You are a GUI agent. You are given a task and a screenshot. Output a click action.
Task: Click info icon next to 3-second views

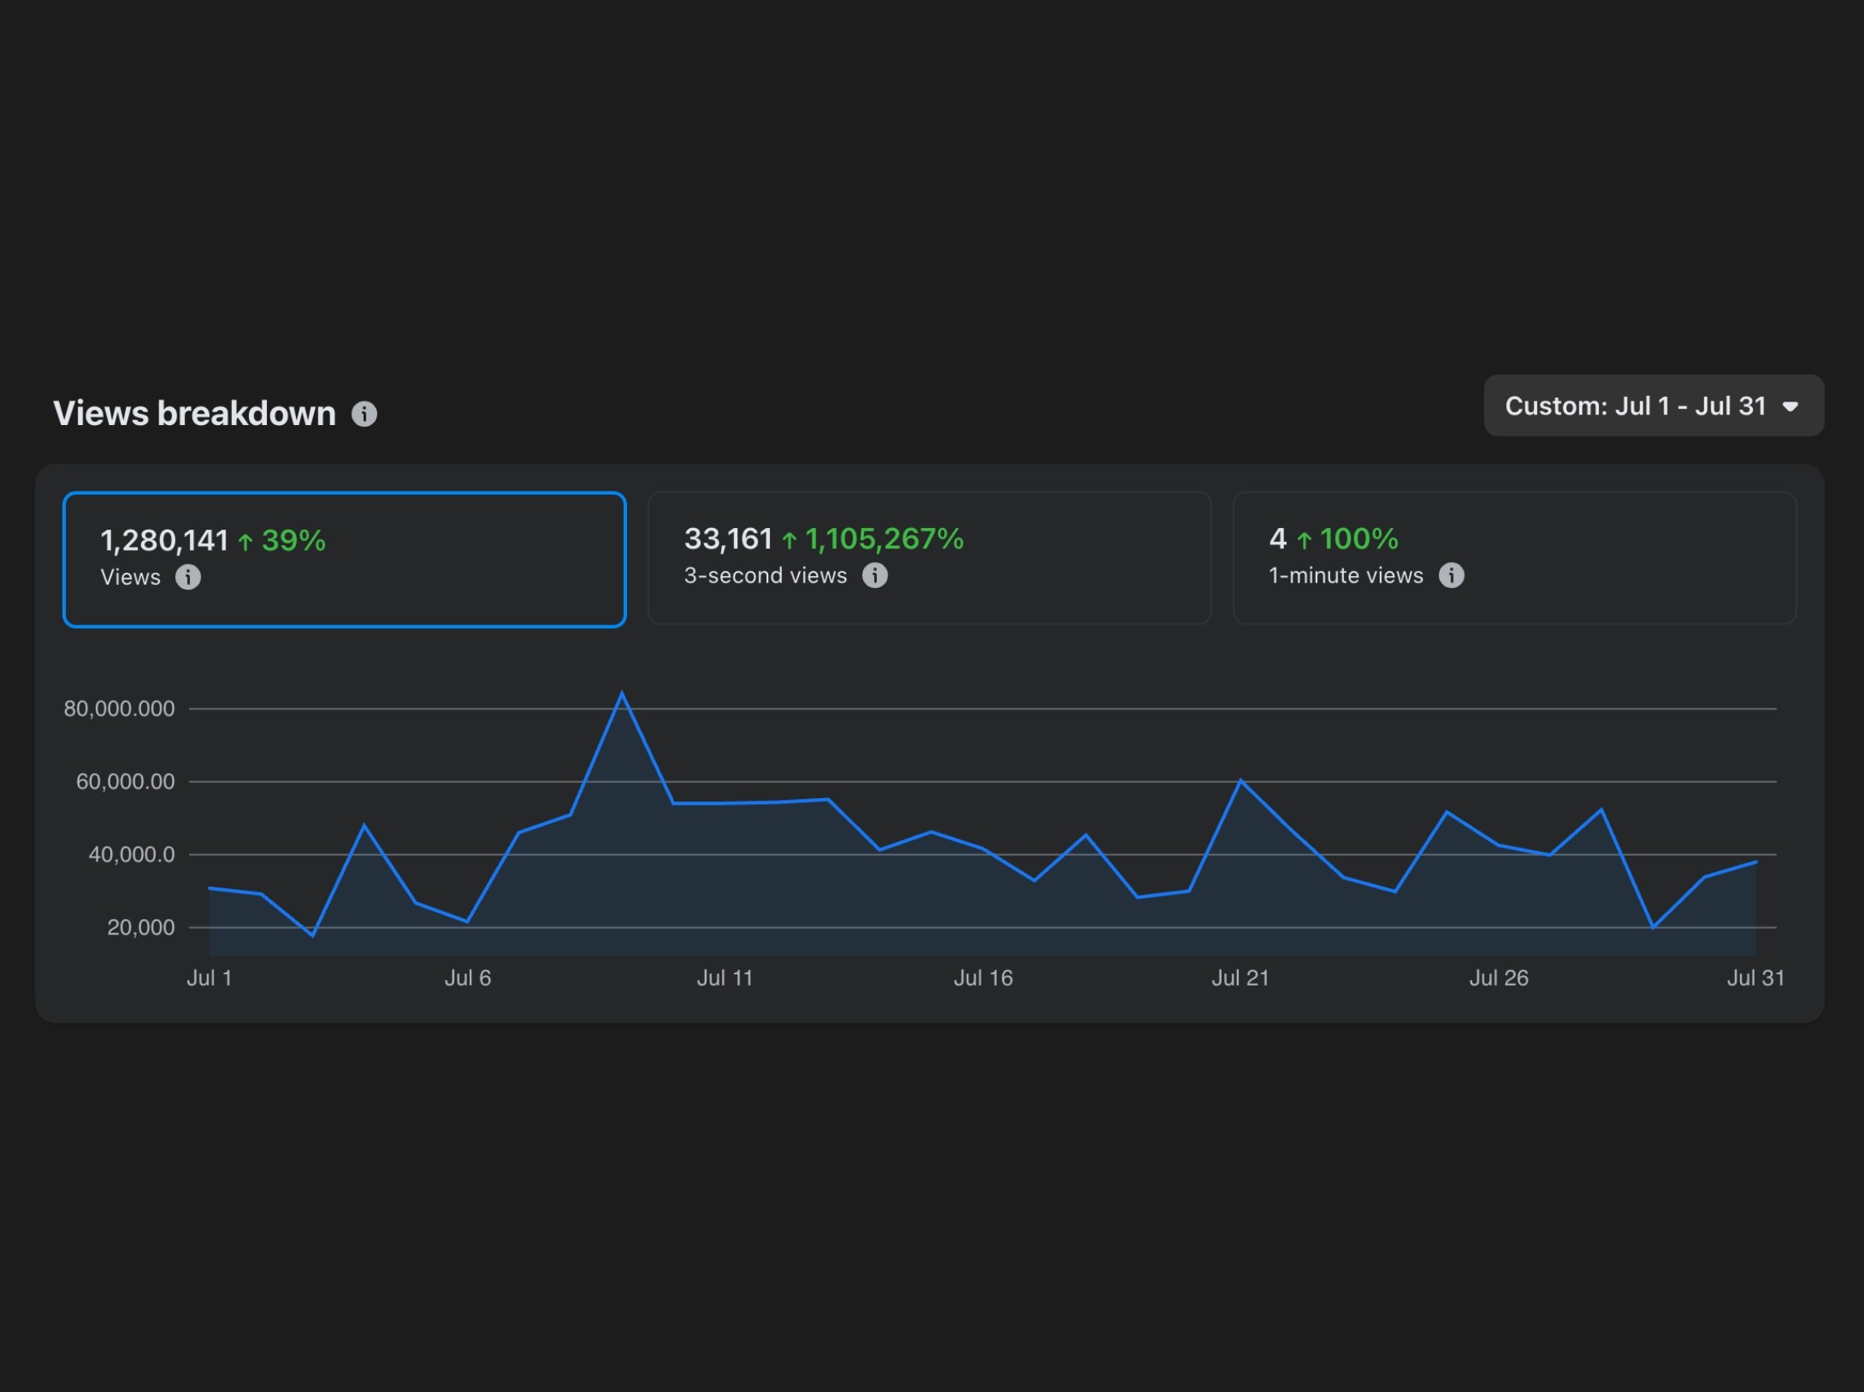(874, 575)
